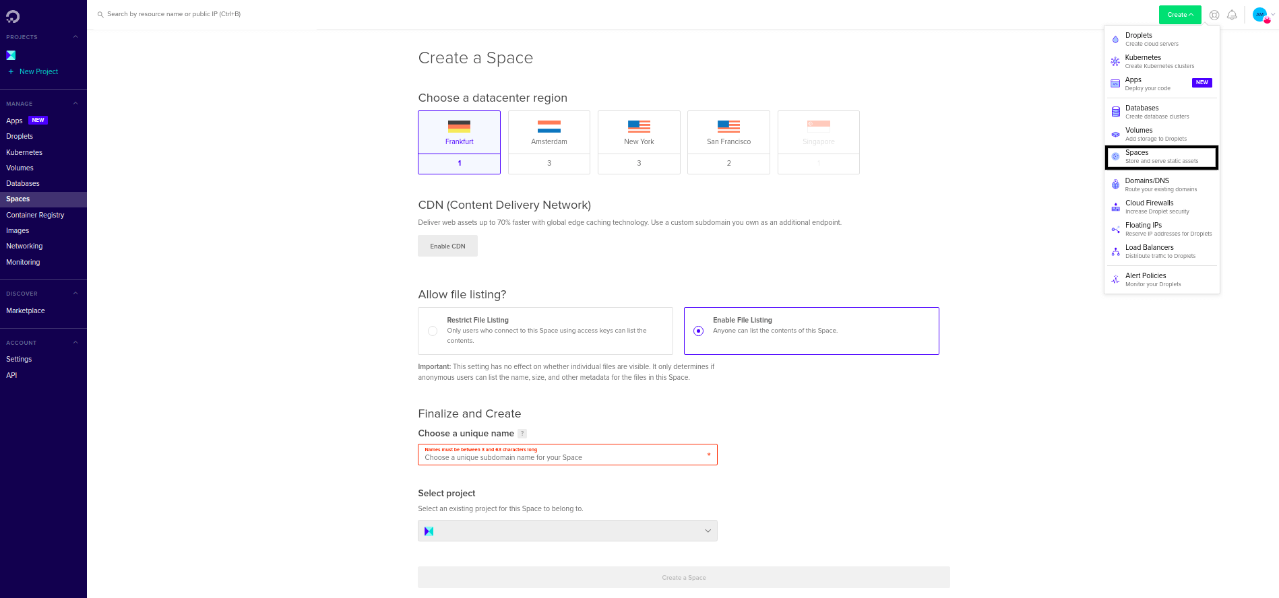
Task: Click the German flag for Frankfurt
Action: tap(459, 127)
